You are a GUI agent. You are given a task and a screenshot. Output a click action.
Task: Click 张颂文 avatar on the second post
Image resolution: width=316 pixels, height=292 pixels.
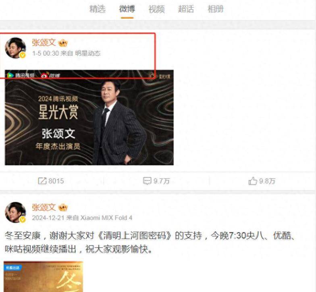coord(15,212)
